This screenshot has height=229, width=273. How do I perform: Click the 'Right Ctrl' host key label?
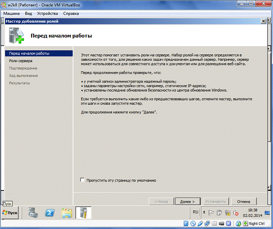pyautogui.click(x=257, y=224)
